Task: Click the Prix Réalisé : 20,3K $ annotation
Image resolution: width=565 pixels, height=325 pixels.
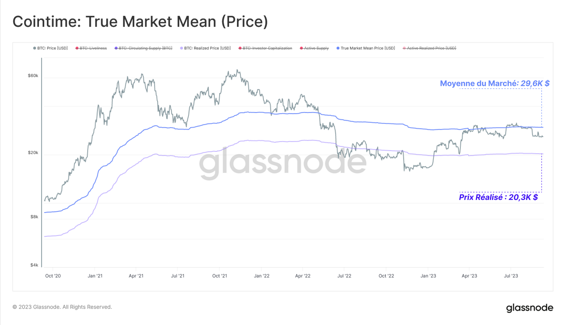Action: (498, 197)
